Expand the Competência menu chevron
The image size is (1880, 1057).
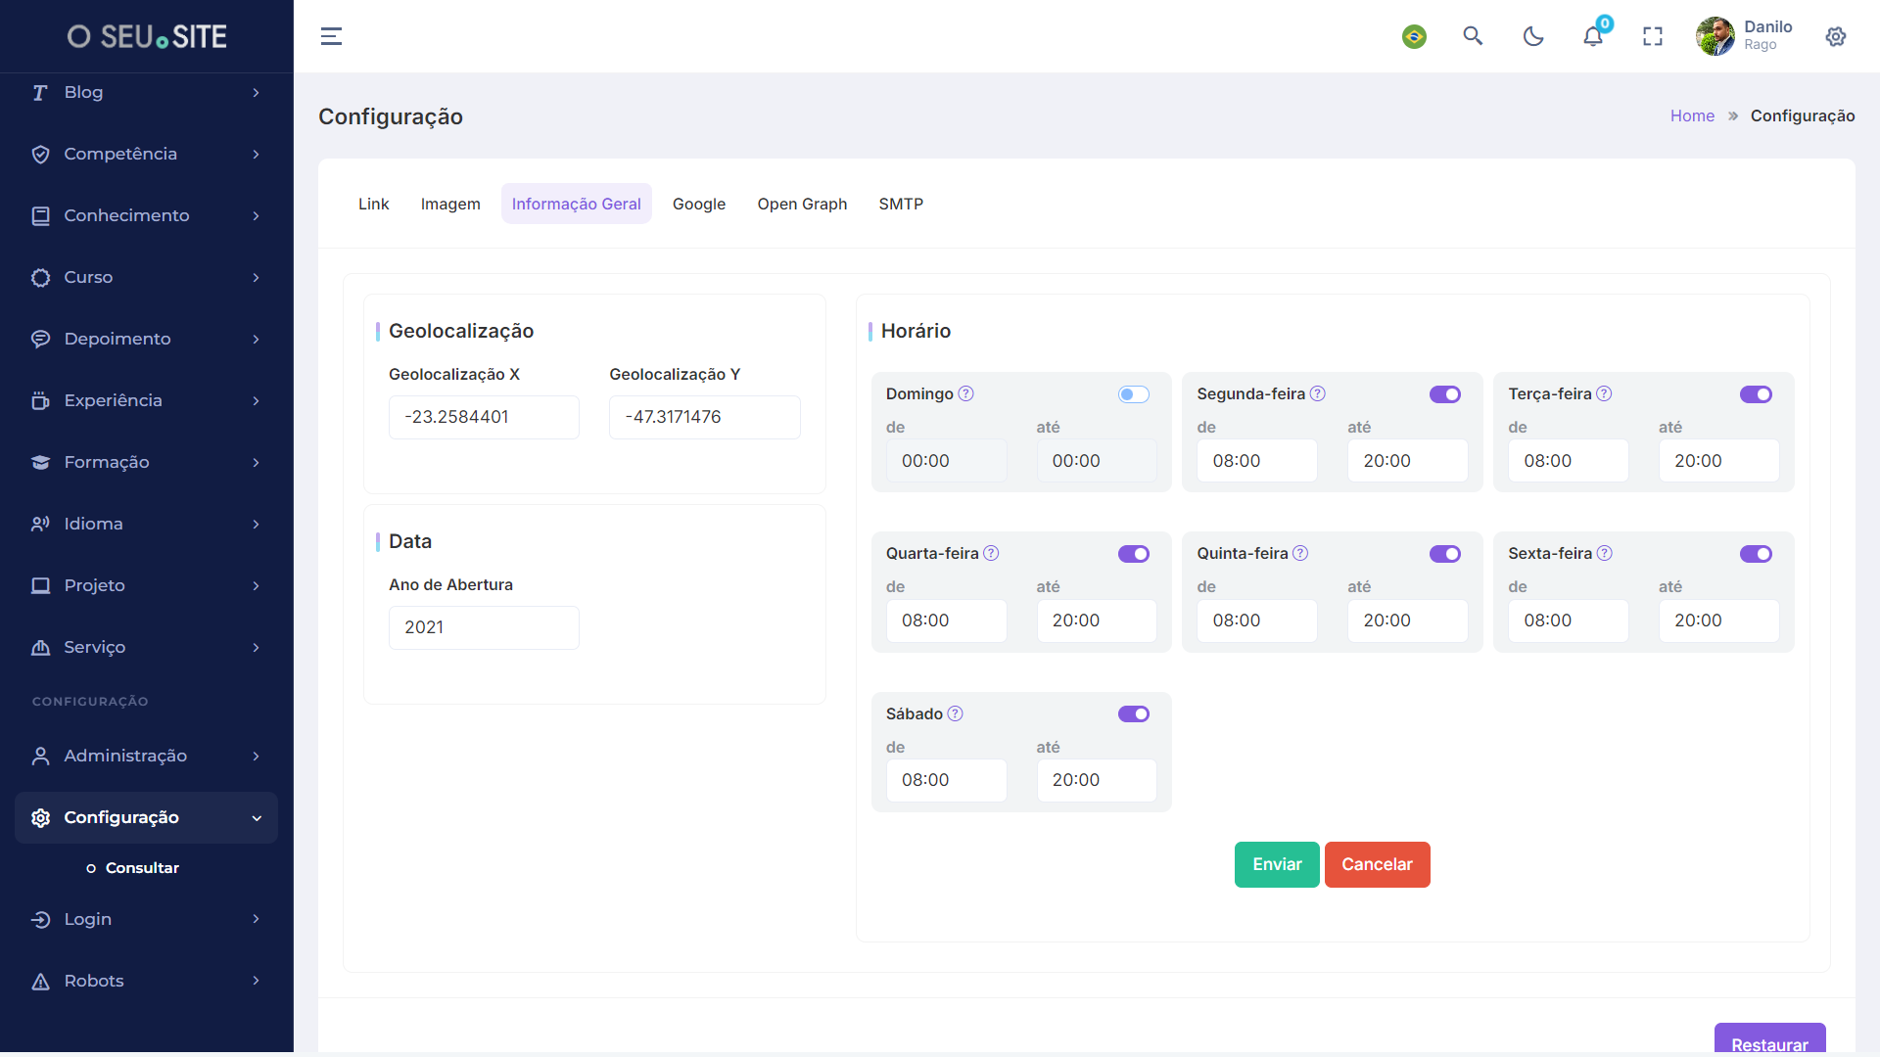click(256, 154)
